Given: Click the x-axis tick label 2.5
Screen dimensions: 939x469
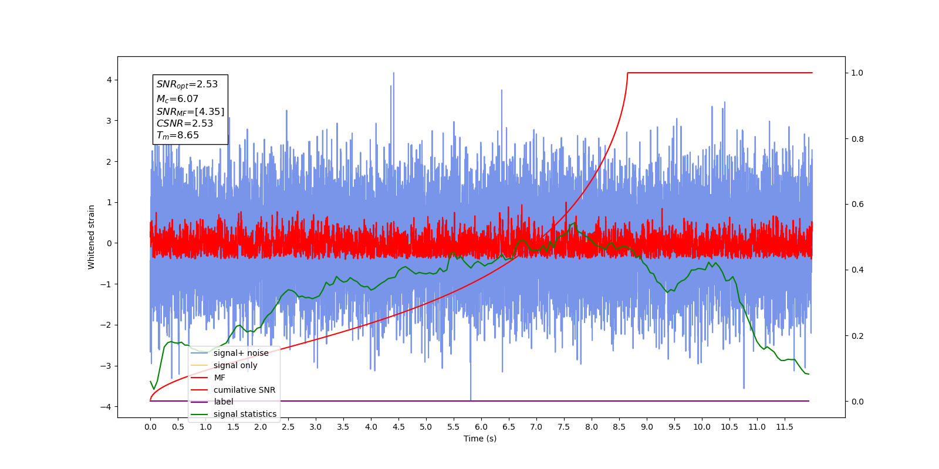Looking at the screenshot, I should click(288, 427).
